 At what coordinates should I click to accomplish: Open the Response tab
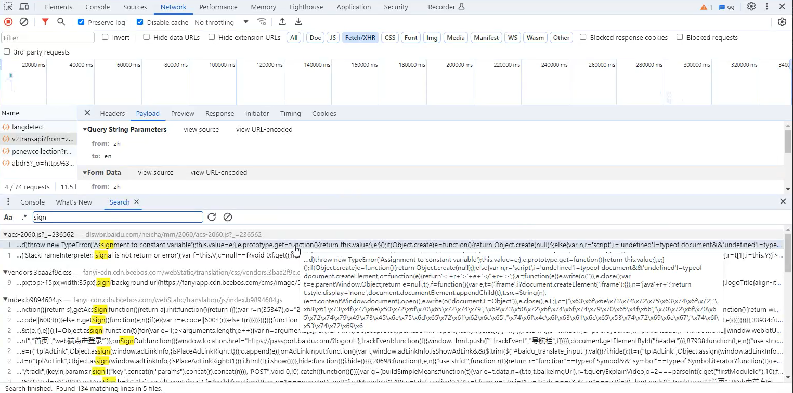click(x=219, y=114)
